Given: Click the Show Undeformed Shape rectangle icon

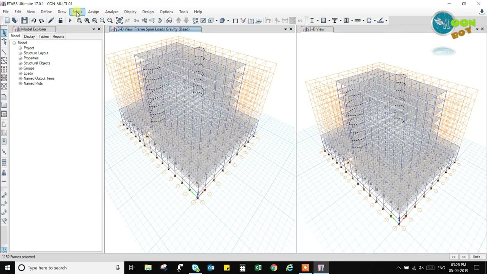Looking at the screenshot, I should pos(236,21).
